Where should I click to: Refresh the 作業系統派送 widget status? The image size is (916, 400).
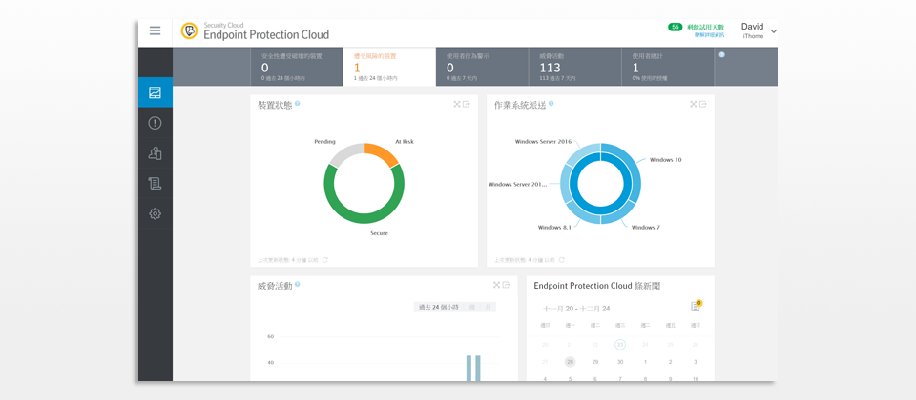click(x=561, y=260)
